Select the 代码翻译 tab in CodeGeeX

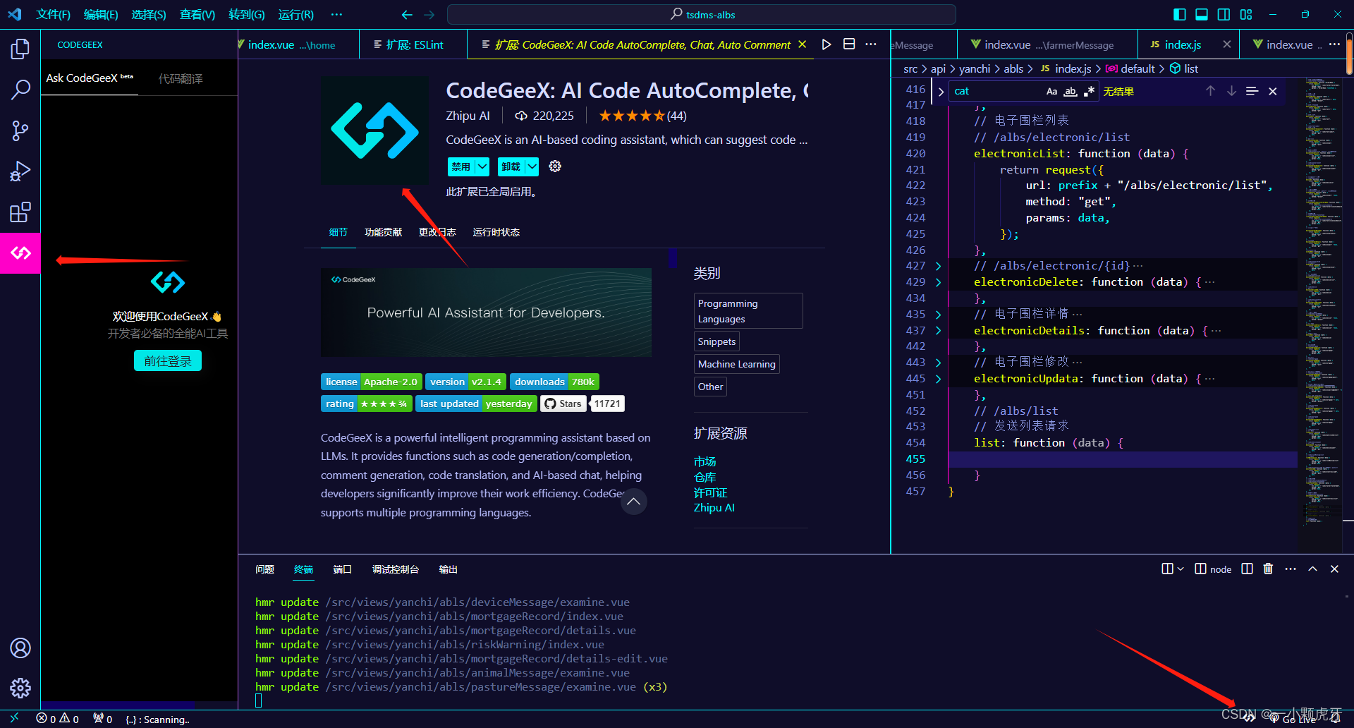tap(181, 78)
